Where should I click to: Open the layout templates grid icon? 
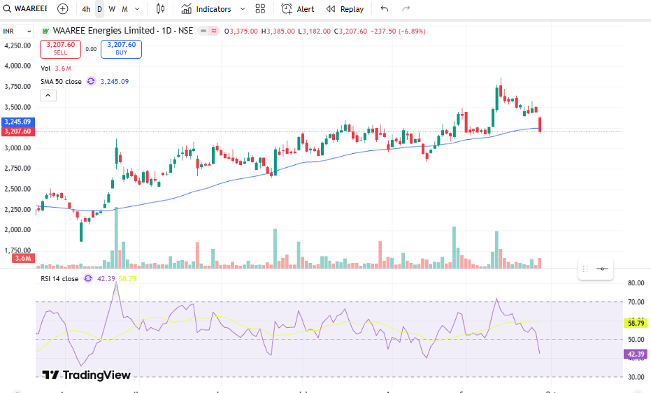[260, 8]
